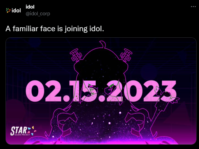Screen dimensions: 199x149
Task: Click the '02' month digits in the date
Action: 44,91
